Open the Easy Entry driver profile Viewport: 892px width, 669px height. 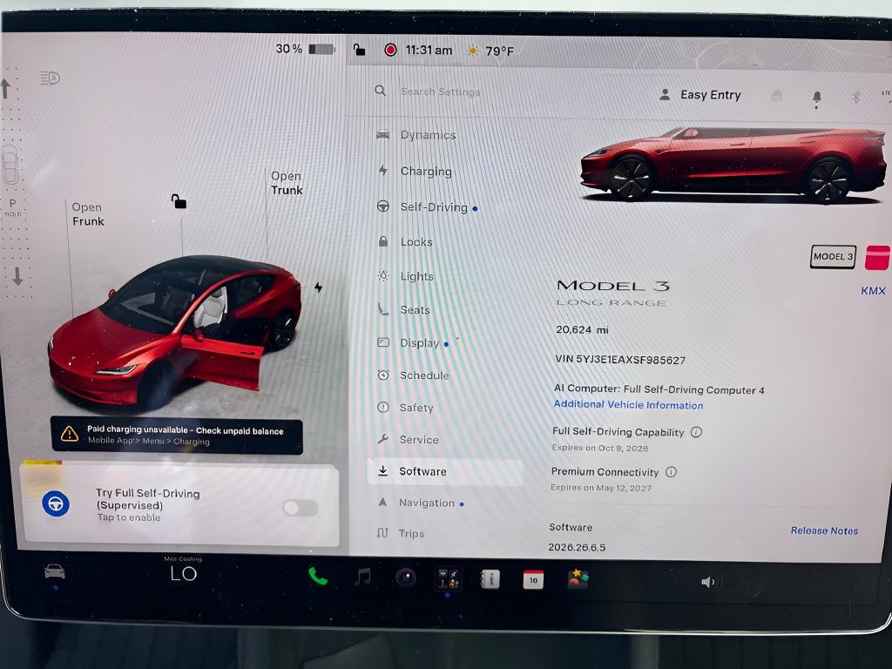click(699, 95)
